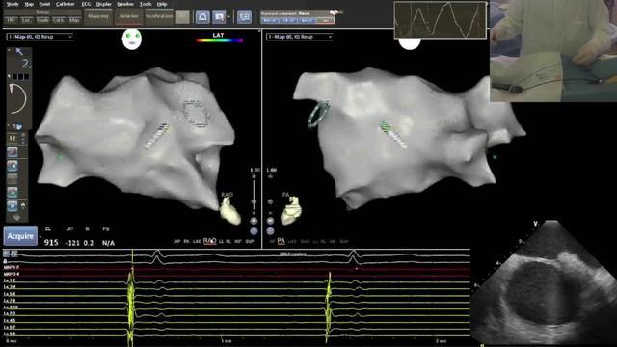Image resolution: width=617 pixels, height=347 pixels.
Task: Open the left map selector dropdown
Action: (40, 37)
